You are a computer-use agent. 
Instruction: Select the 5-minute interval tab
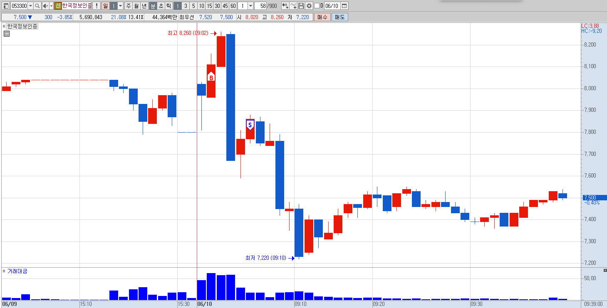coord(193,6)
